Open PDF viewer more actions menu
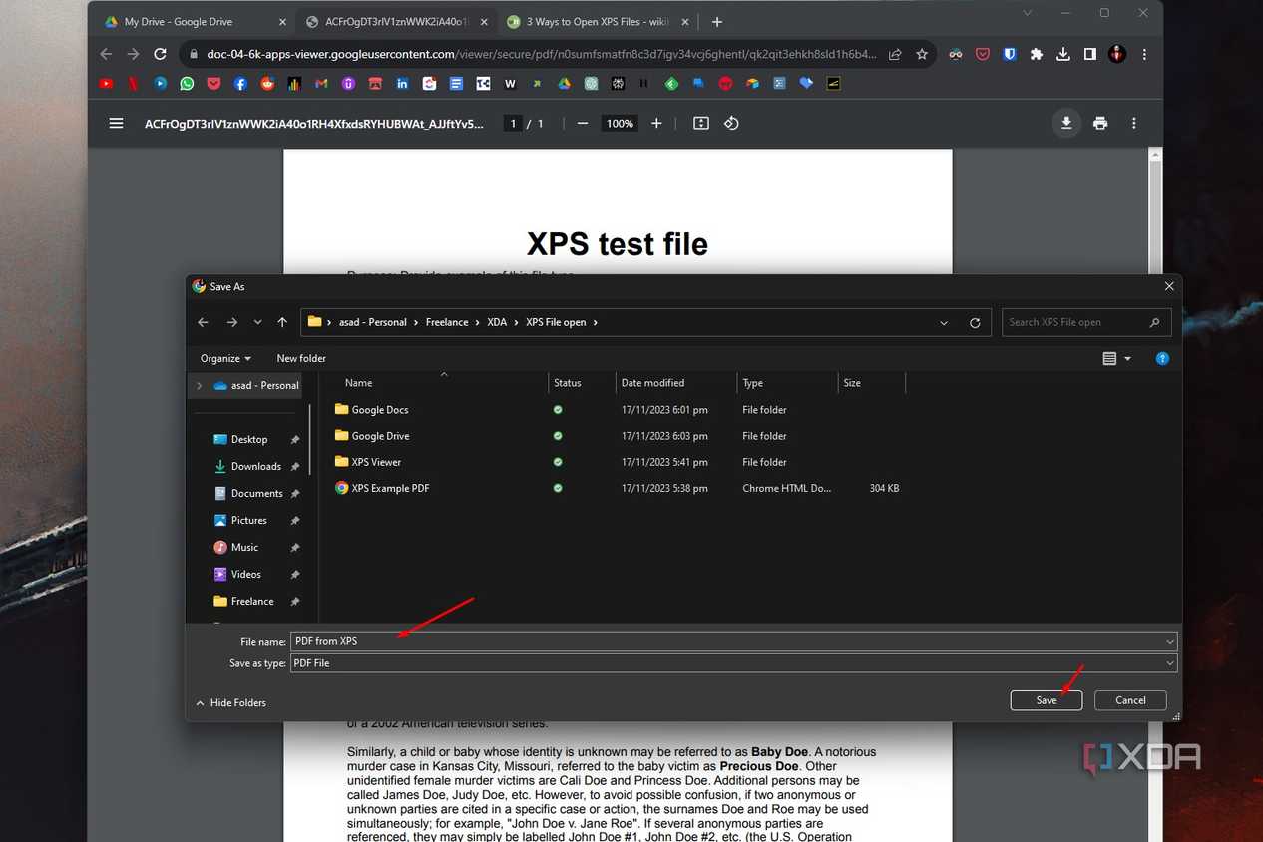 (x=1134, y=123)
